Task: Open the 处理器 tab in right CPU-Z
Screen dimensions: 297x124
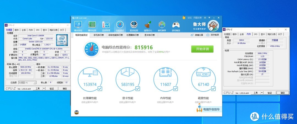Action: click(x=227, y=34)
